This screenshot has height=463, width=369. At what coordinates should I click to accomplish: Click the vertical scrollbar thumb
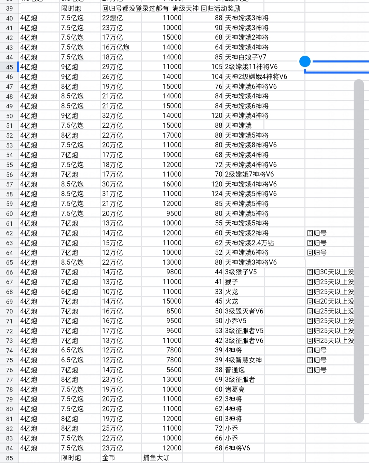[x=358, y=251]
